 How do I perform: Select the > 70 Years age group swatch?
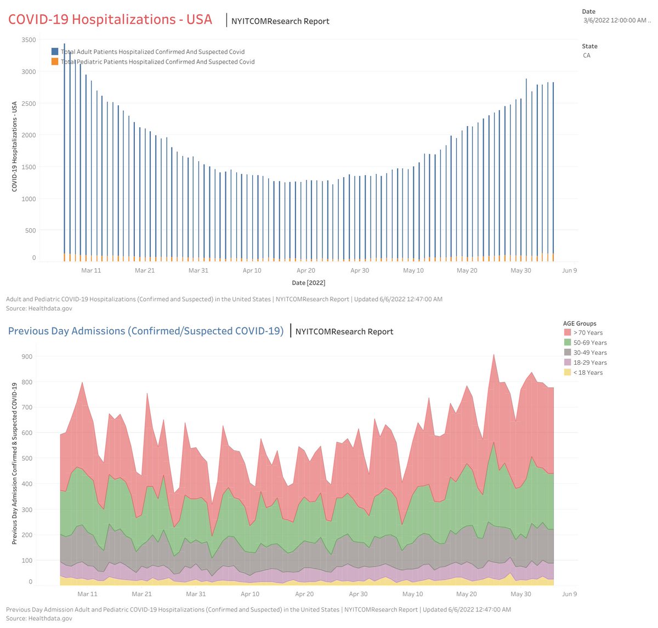point(567,332)
